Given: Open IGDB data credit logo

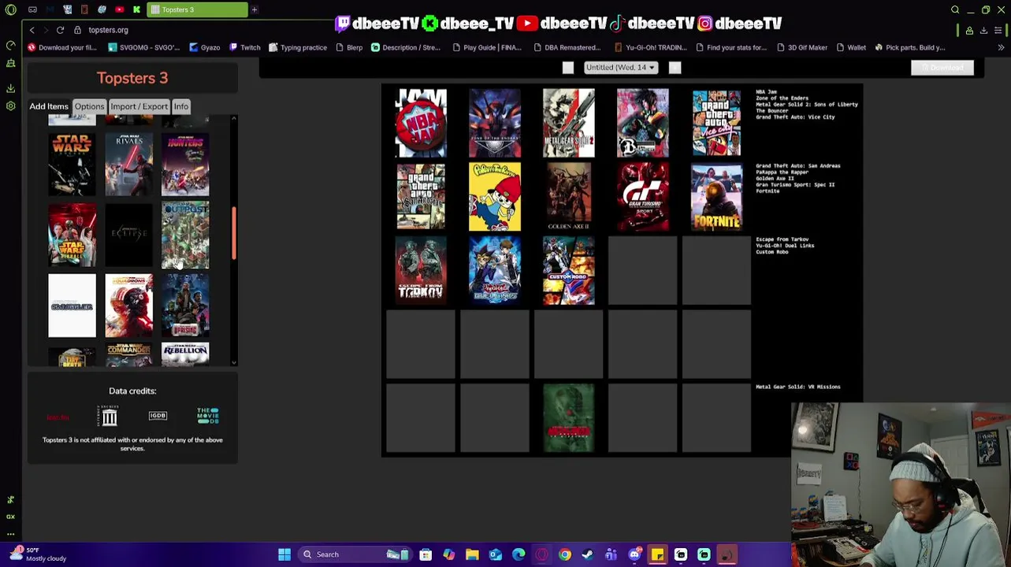Looking at the screenshot, I should [158, 416].
